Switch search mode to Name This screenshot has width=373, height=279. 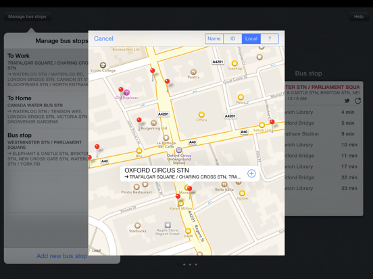pyautogui.click(x=214, y=38)
